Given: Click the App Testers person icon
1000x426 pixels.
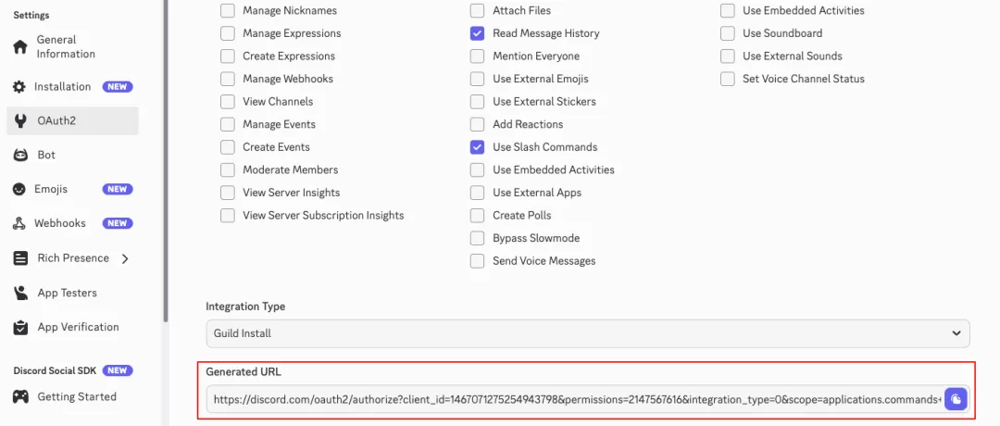Looking at the screenshot, I should pyautogui.click(x=20, y=294).
